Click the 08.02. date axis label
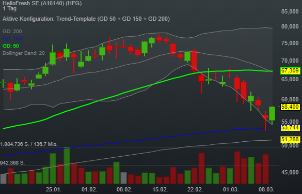Viewport: 302px width, 194px height. [124, 189]
